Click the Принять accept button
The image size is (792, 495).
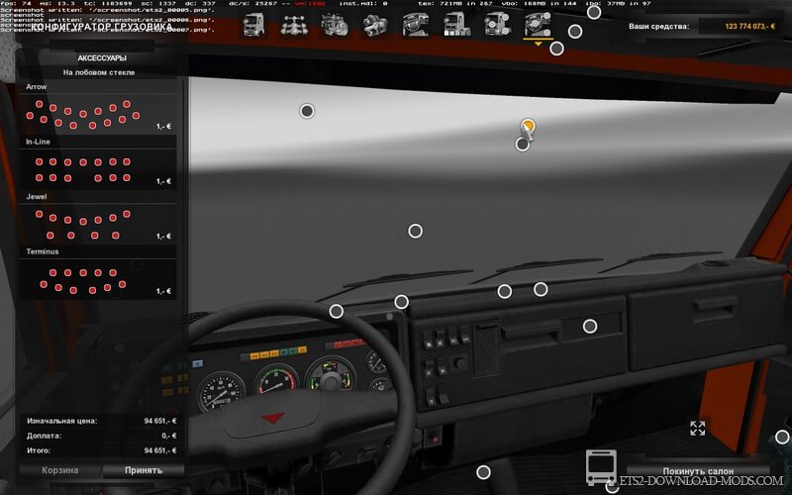click(144, 470)
